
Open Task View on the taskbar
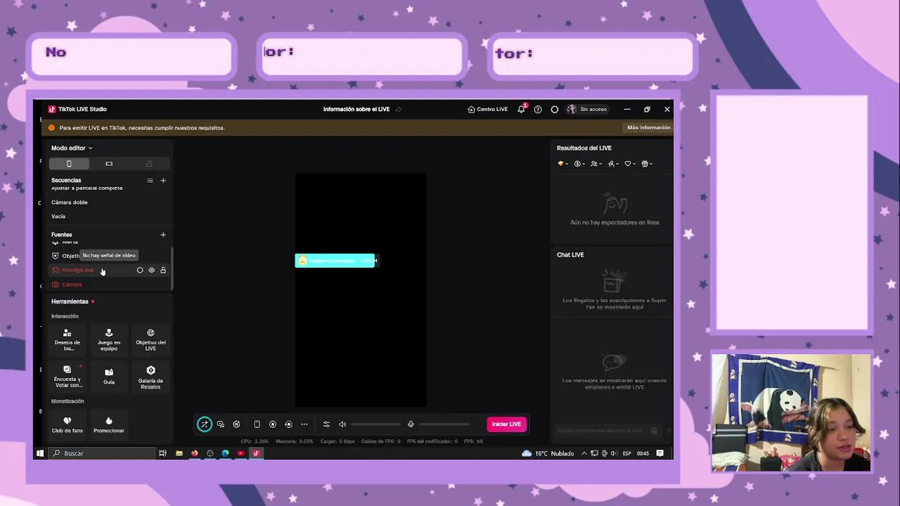point(162,453)
